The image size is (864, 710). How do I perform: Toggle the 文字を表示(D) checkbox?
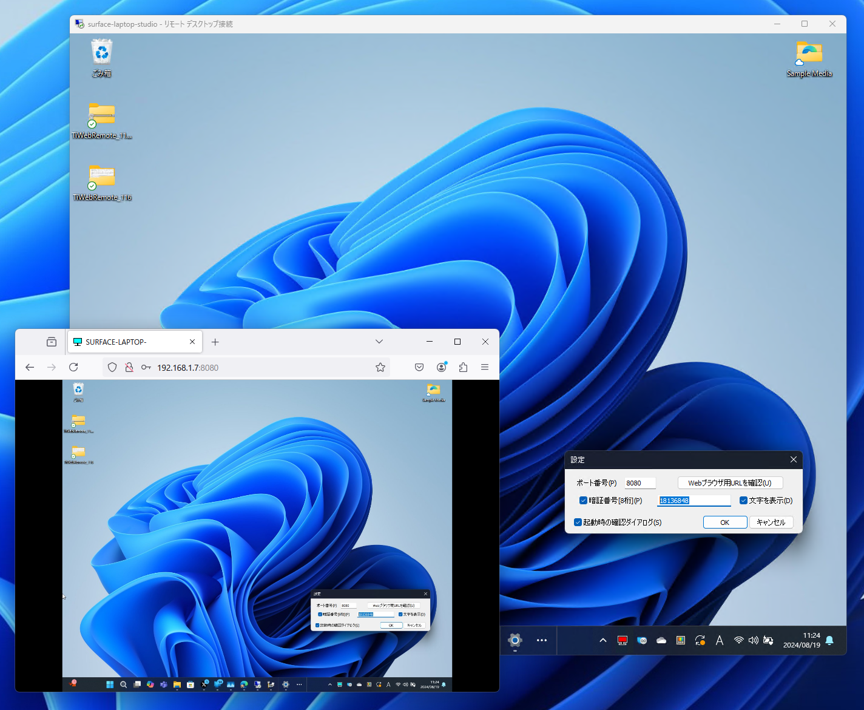click(743, 501)
